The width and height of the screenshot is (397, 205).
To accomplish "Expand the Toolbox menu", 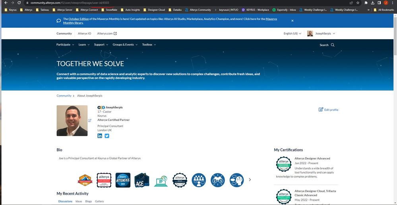I will pos(149,45).
